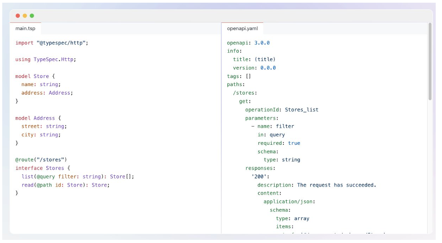Click the 'paths:' key in the YAML
Viewport: 442px width, 243px height.
(x=236, y=84)
